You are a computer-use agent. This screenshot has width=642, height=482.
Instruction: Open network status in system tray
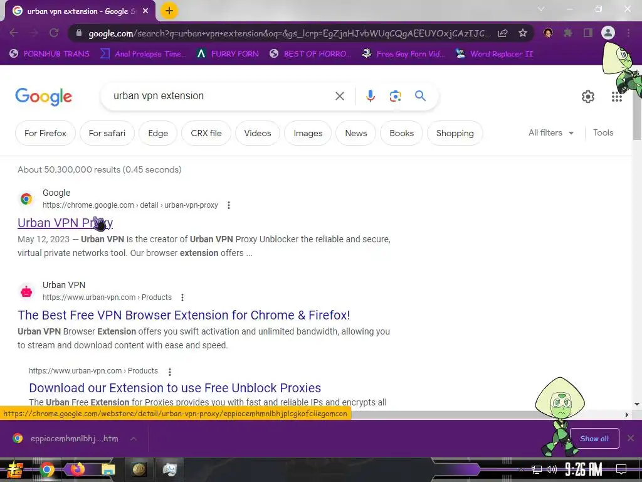[x=536, y=469]
